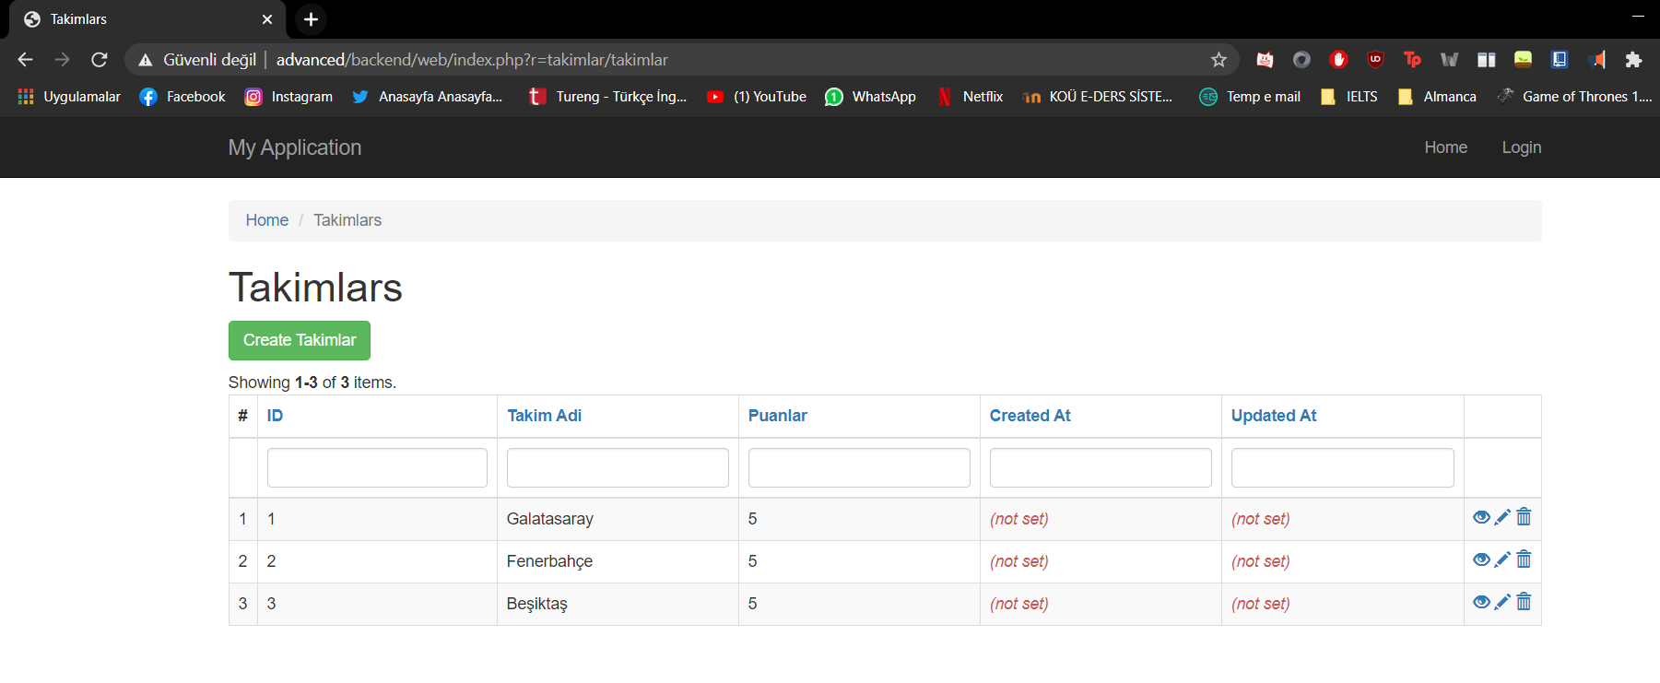Image resolution: width=1660 pixels, height=683 pixels.
Task: Bookmark this page with the star icon
Action: click(x=1219, y=60)
